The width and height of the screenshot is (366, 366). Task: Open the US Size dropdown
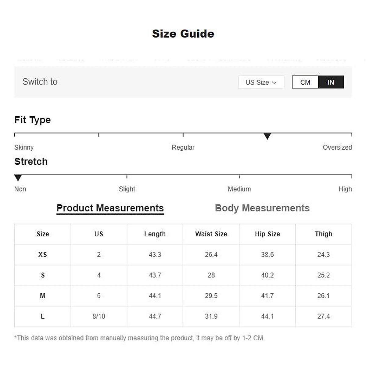261,82
